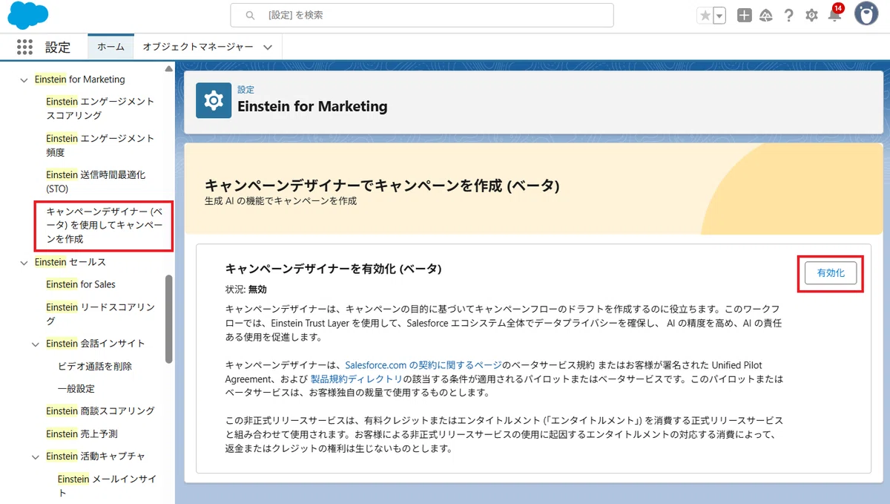This screenshot has width=890, height=504.
Task: Click the 生成 AI の機能でキャンペーンを作成 subtitle
Action: pyautogui.click(x=280, y=201)
